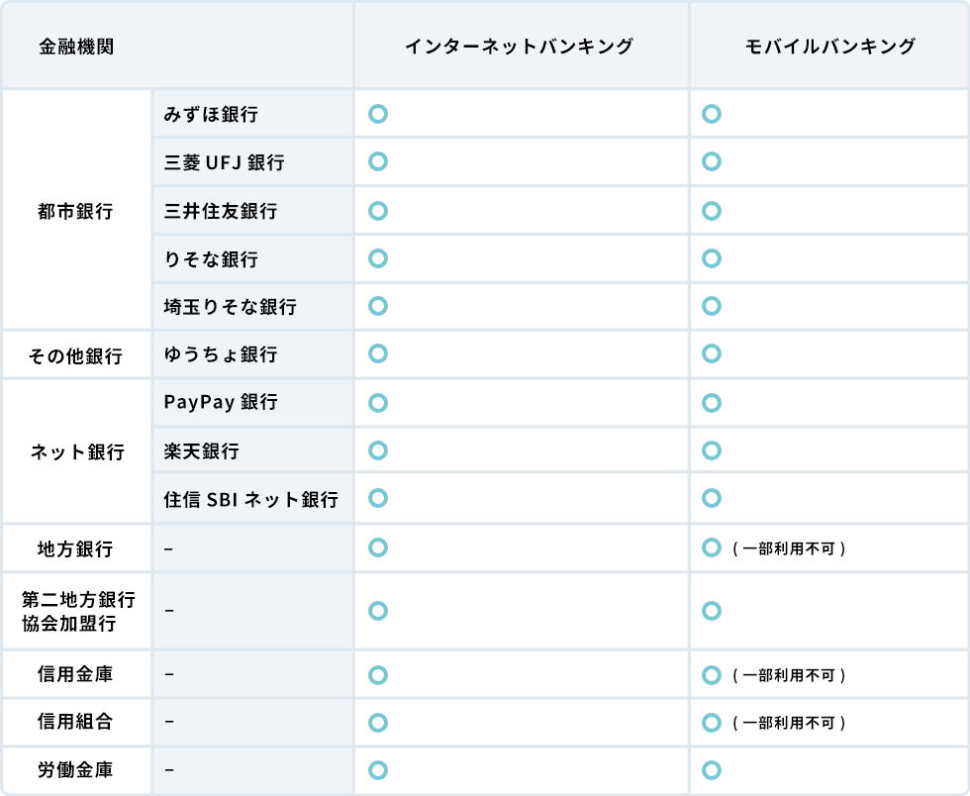This screenshot has width=970, height=796.
Task: Select the Mobile Banking circle for PayPay銀行
Action: 711,402
